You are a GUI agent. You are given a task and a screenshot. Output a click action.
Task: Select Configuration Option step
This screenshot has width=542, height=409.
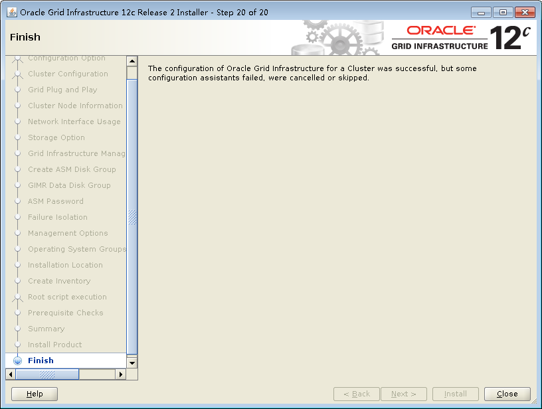(x=66, y=58)
